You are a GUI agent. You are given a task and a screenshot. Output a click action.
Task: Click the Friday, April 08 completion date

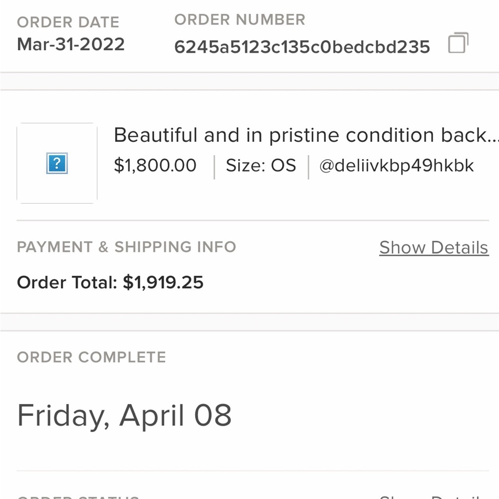[124, 415]
